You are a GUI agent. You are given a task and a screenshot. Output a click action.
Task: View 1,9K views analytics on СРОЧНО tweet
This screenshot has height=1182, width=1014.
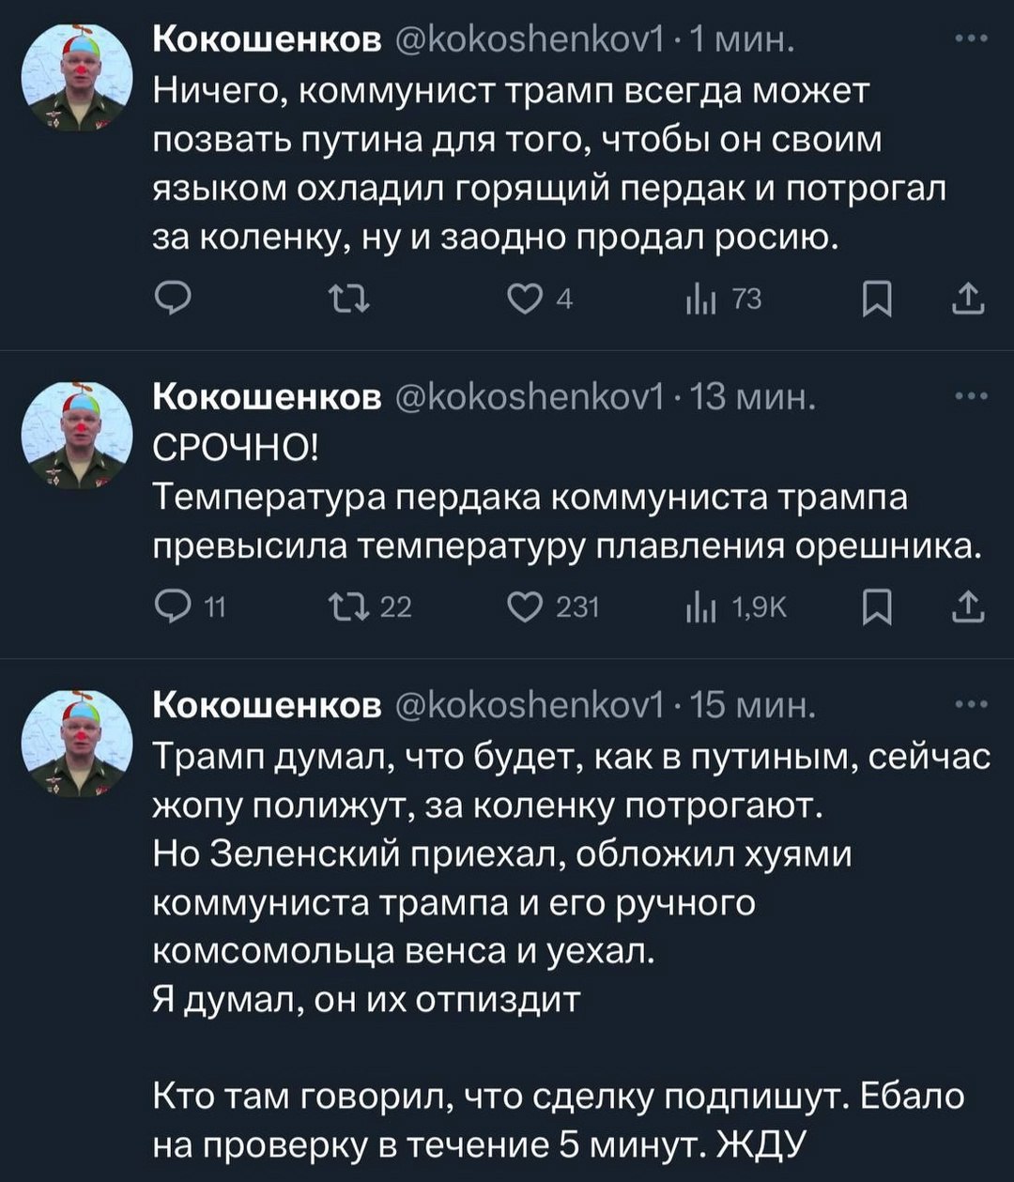tap(701, 608)
